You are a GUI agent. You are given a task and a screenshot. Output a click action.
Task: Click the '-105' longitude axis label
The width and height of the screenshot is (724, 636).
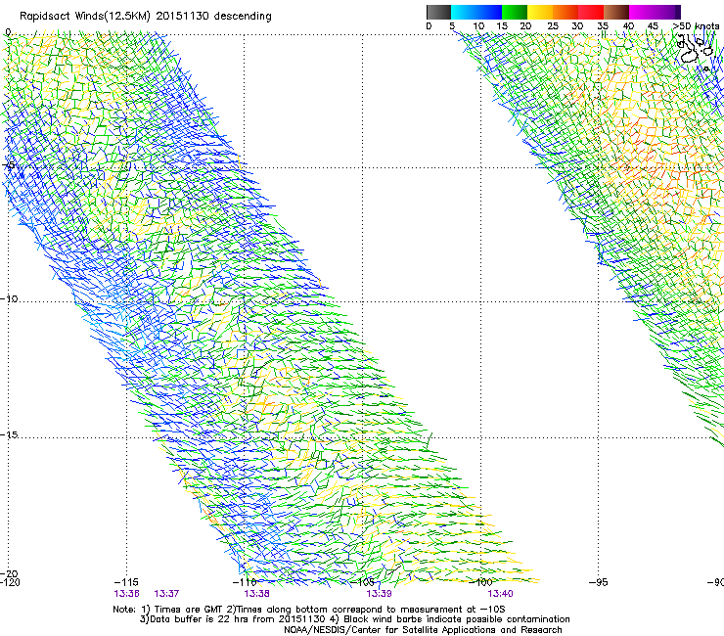(363, 582)
